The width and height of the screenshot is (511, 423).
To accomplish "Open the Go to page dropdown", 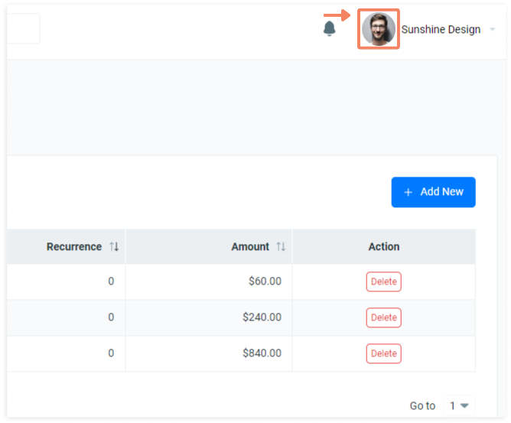I will pyautogui.click(x=460, y=405).
